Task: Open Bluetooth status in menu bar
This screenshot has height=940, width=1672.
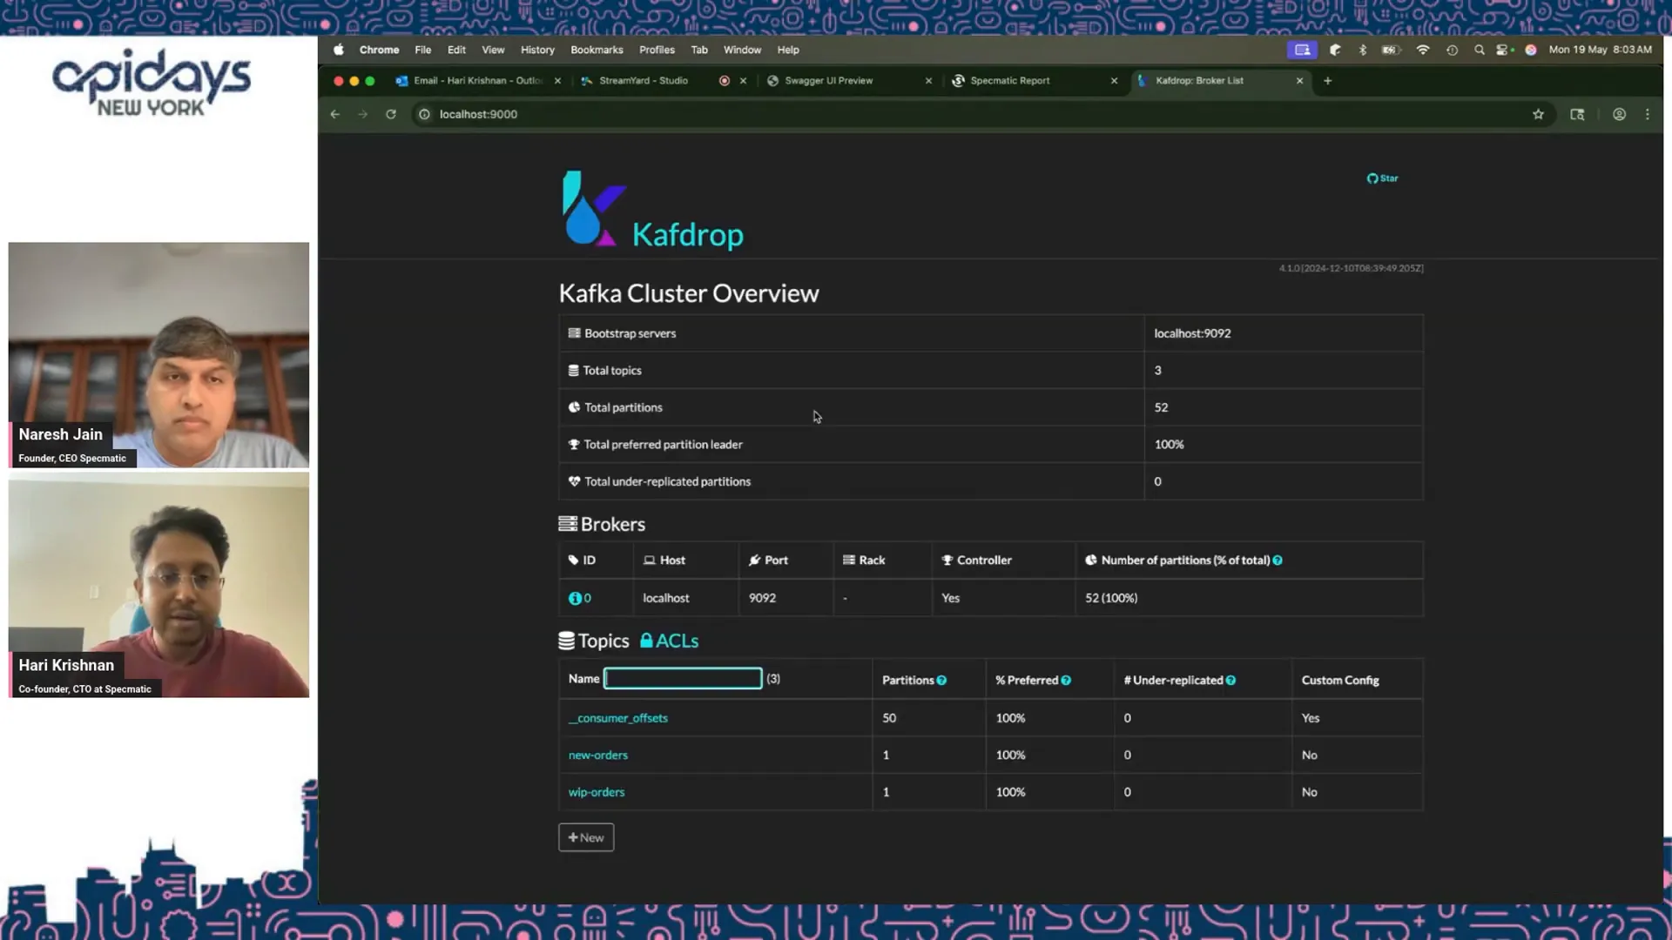Action: [1363, 50]
